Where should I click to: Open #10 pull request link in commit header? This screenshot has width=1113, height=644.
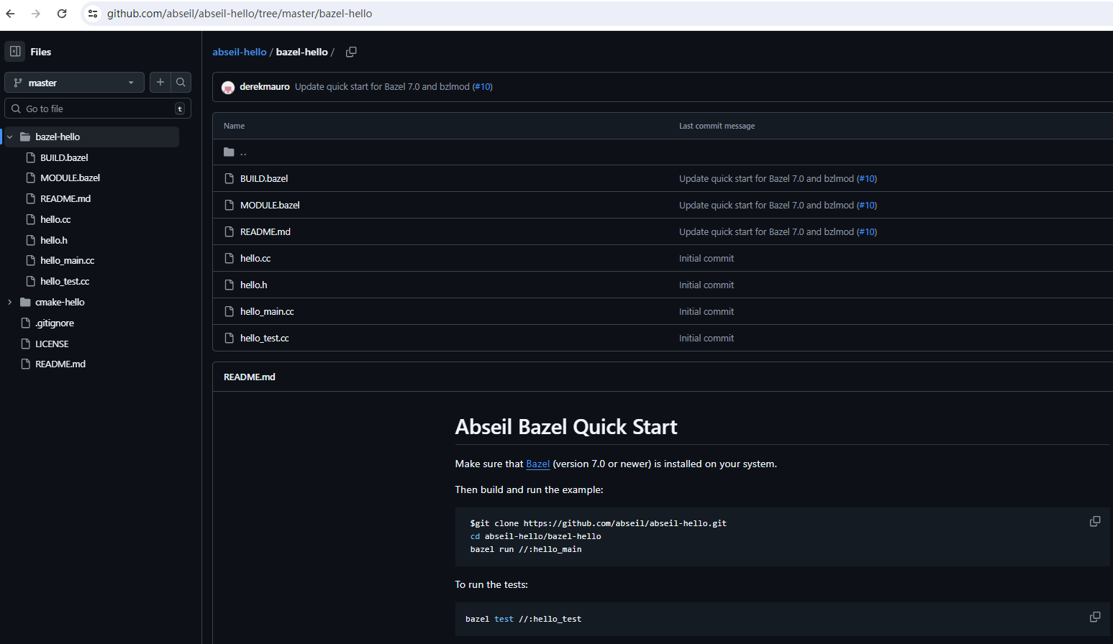482,86
